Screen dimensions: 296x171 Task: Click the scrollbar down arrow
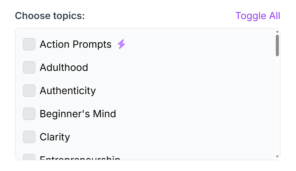point(277,156)
